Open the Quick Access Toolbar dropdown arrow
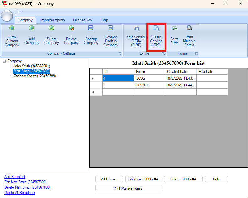 (x=21, y=12)
